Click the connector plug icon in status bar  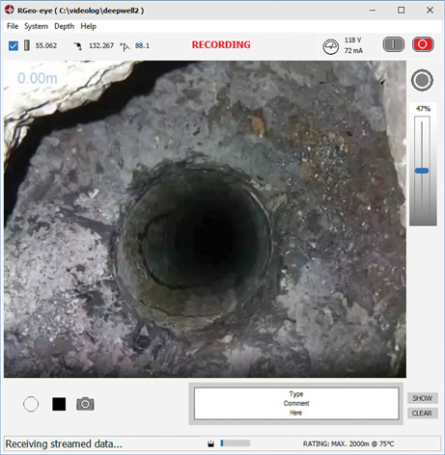(x=211, y=443)
